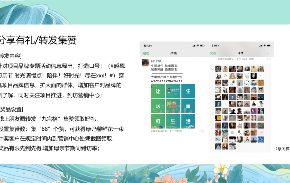Screen dimensions: 290x183
Task: Open comment menu dots beside 2020年3月7日 timestamp
Action: 268,59
